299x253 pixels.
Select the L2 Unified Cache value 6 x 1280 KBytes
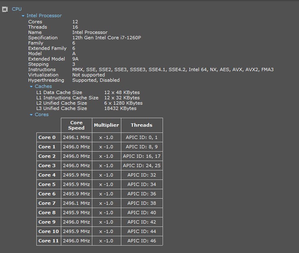pyautogui.click(x=123, y=103)
